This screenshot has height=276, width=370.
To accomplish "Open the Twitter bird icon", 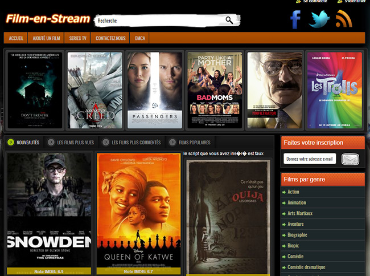I will [x=319, y=19].
